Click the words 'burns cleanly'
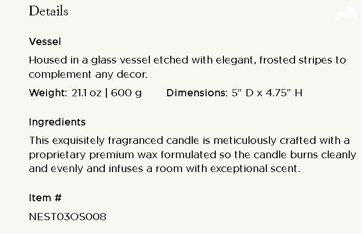Viewport: 362px width, 234px height. [x=323, y=155]
